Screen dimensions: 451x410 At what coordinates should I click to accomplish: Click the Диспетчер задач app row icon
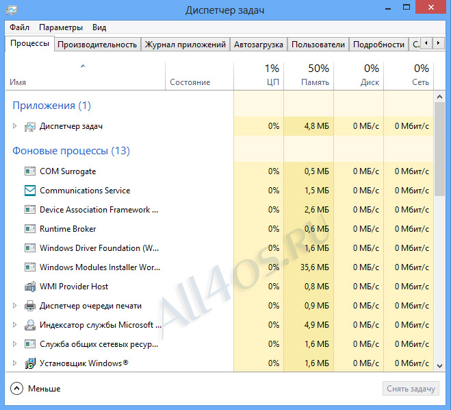[30, 126]
